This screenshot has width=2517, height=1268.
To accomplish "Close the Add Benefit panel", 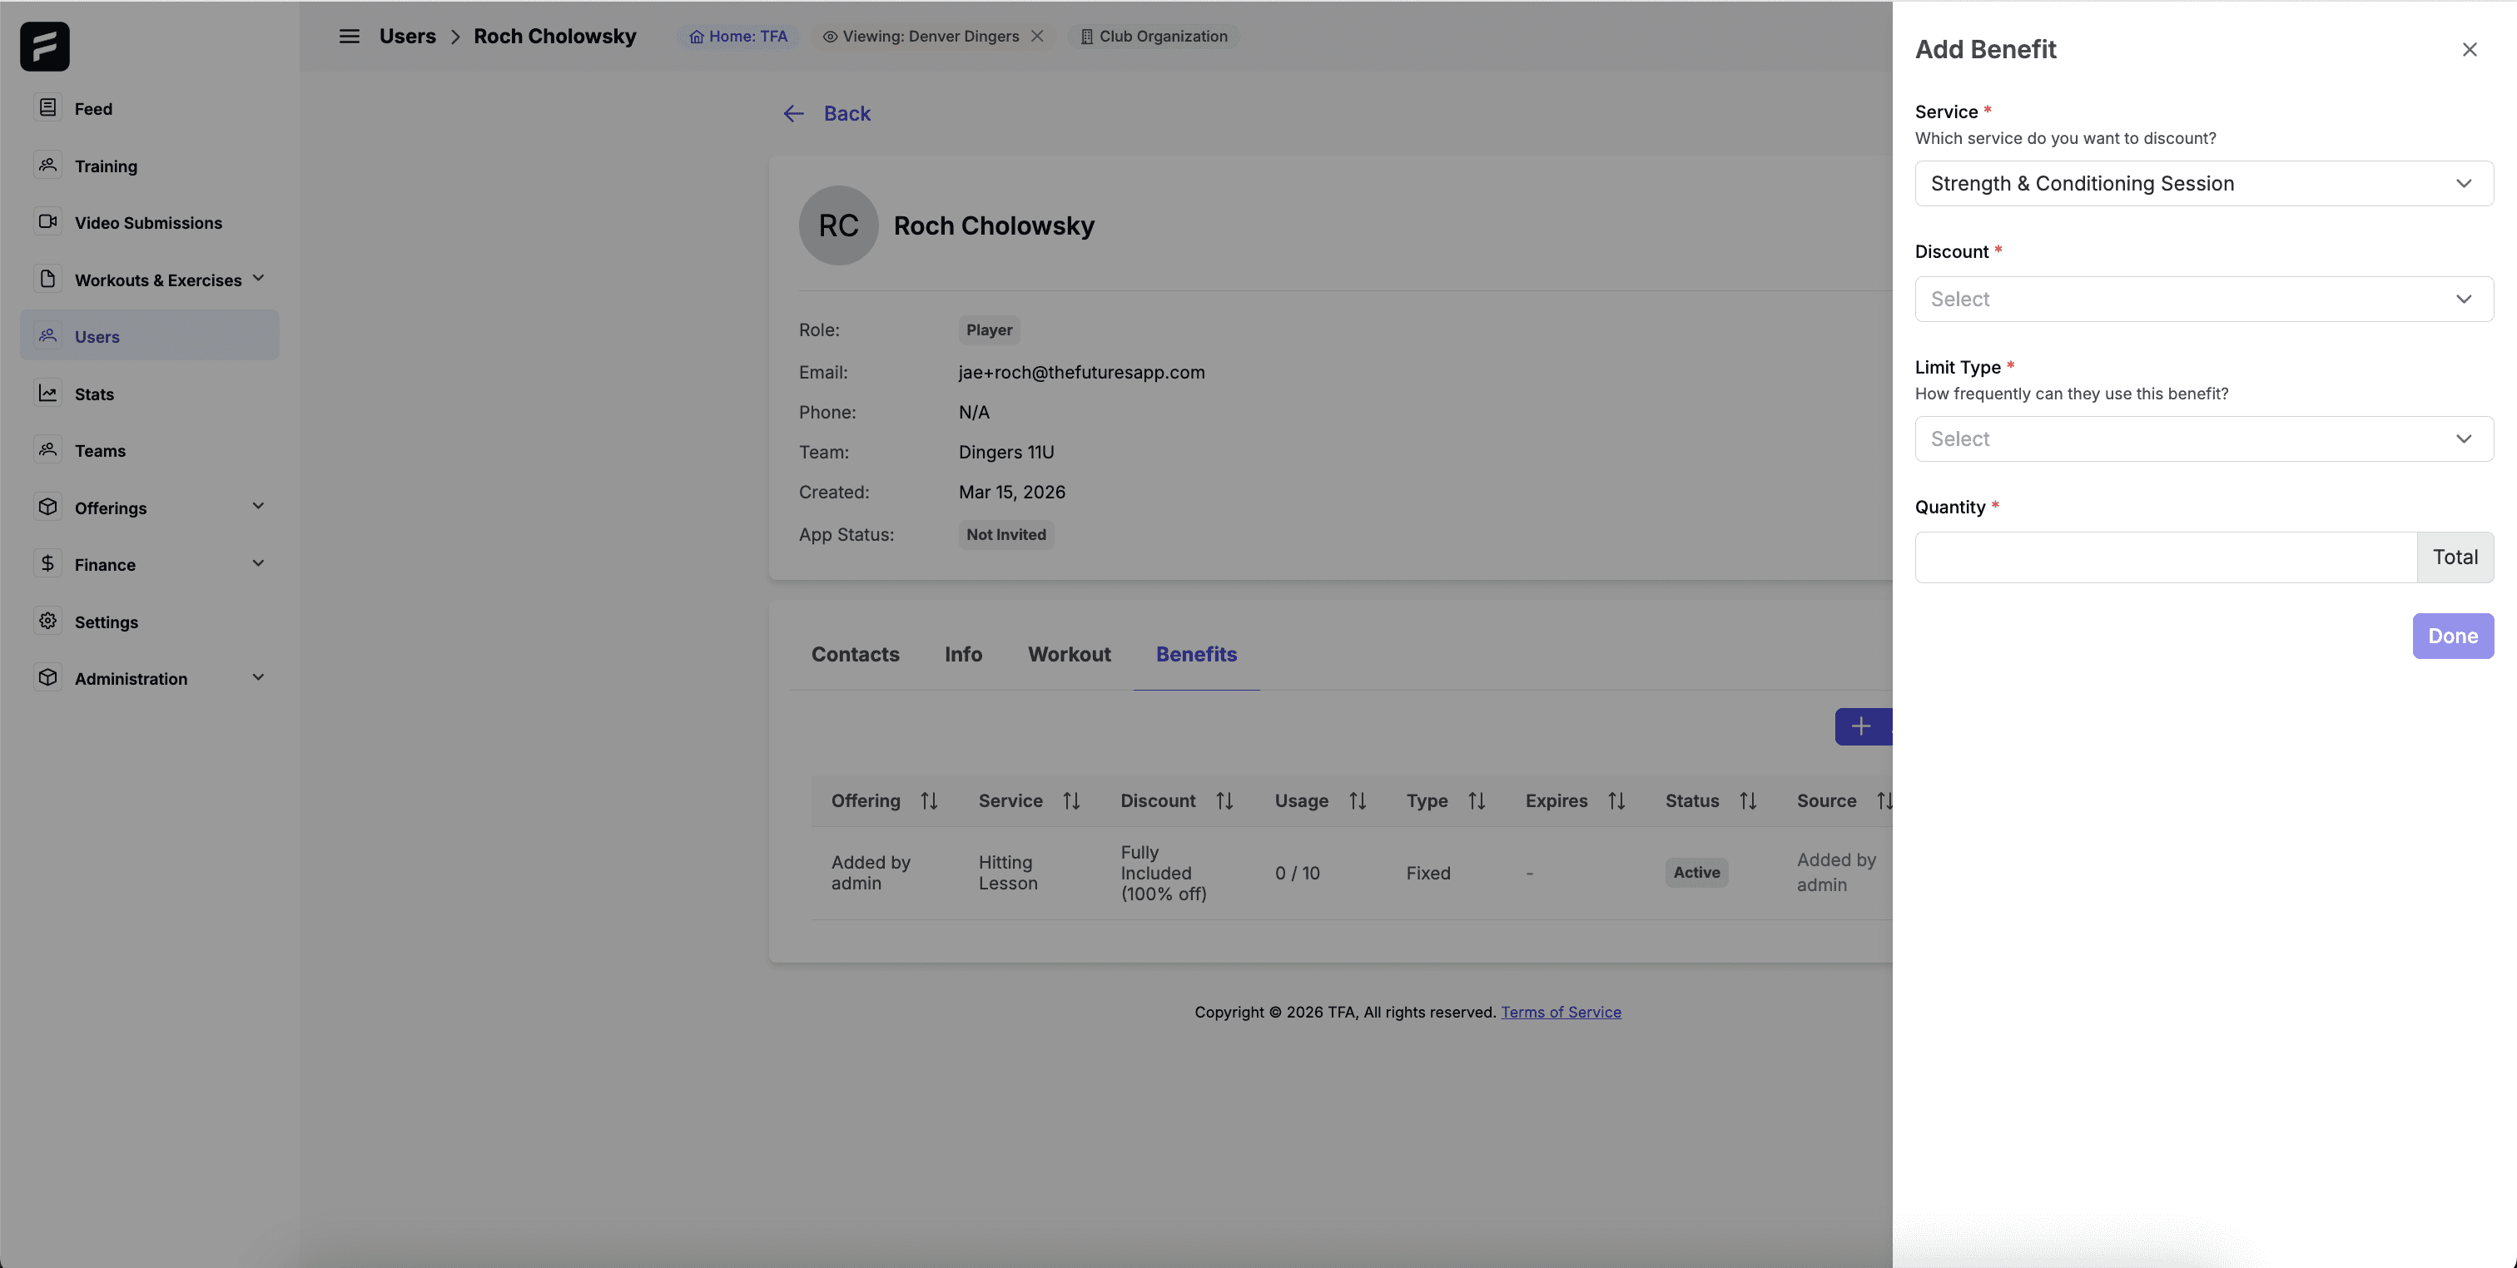I will tap(2468, 50).
